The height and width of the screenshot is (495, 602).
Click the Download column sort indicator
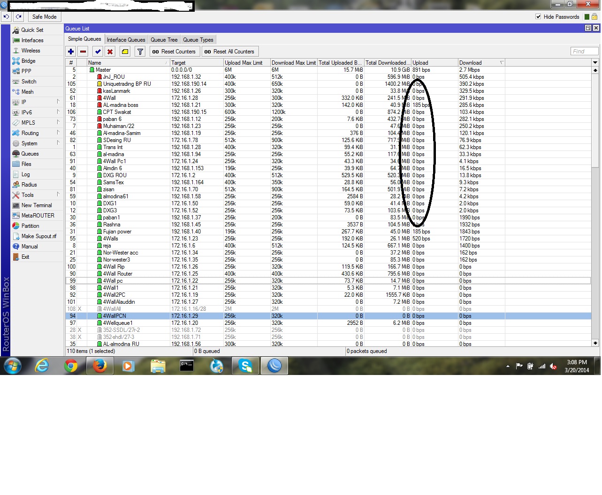point(502,62)
